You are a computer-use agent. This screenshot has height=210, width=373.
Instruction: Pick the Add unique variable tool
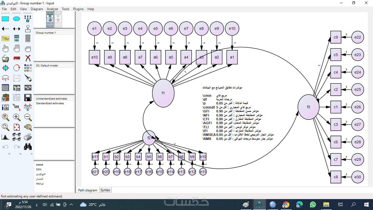tap(28, 29)
